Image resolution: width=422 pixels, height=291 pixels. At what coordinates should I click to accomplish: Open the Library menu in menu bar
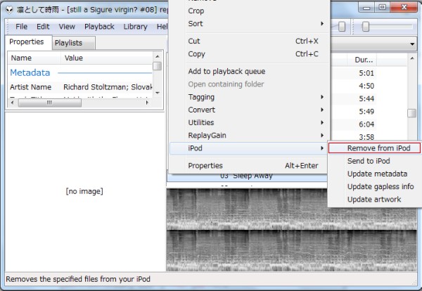pyautogui.click(x=135, y=26)
